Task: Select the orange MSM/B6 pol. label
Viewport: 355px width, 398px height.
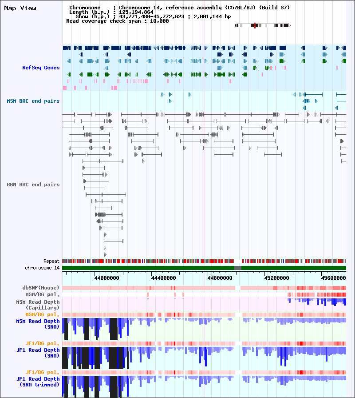Action: (x=42, y=314)
